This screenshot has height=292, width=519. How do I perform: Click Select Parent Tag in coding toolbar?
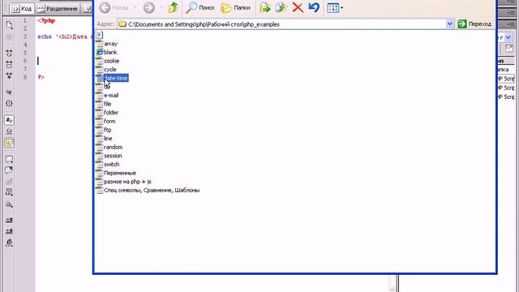tap(9, 92)
